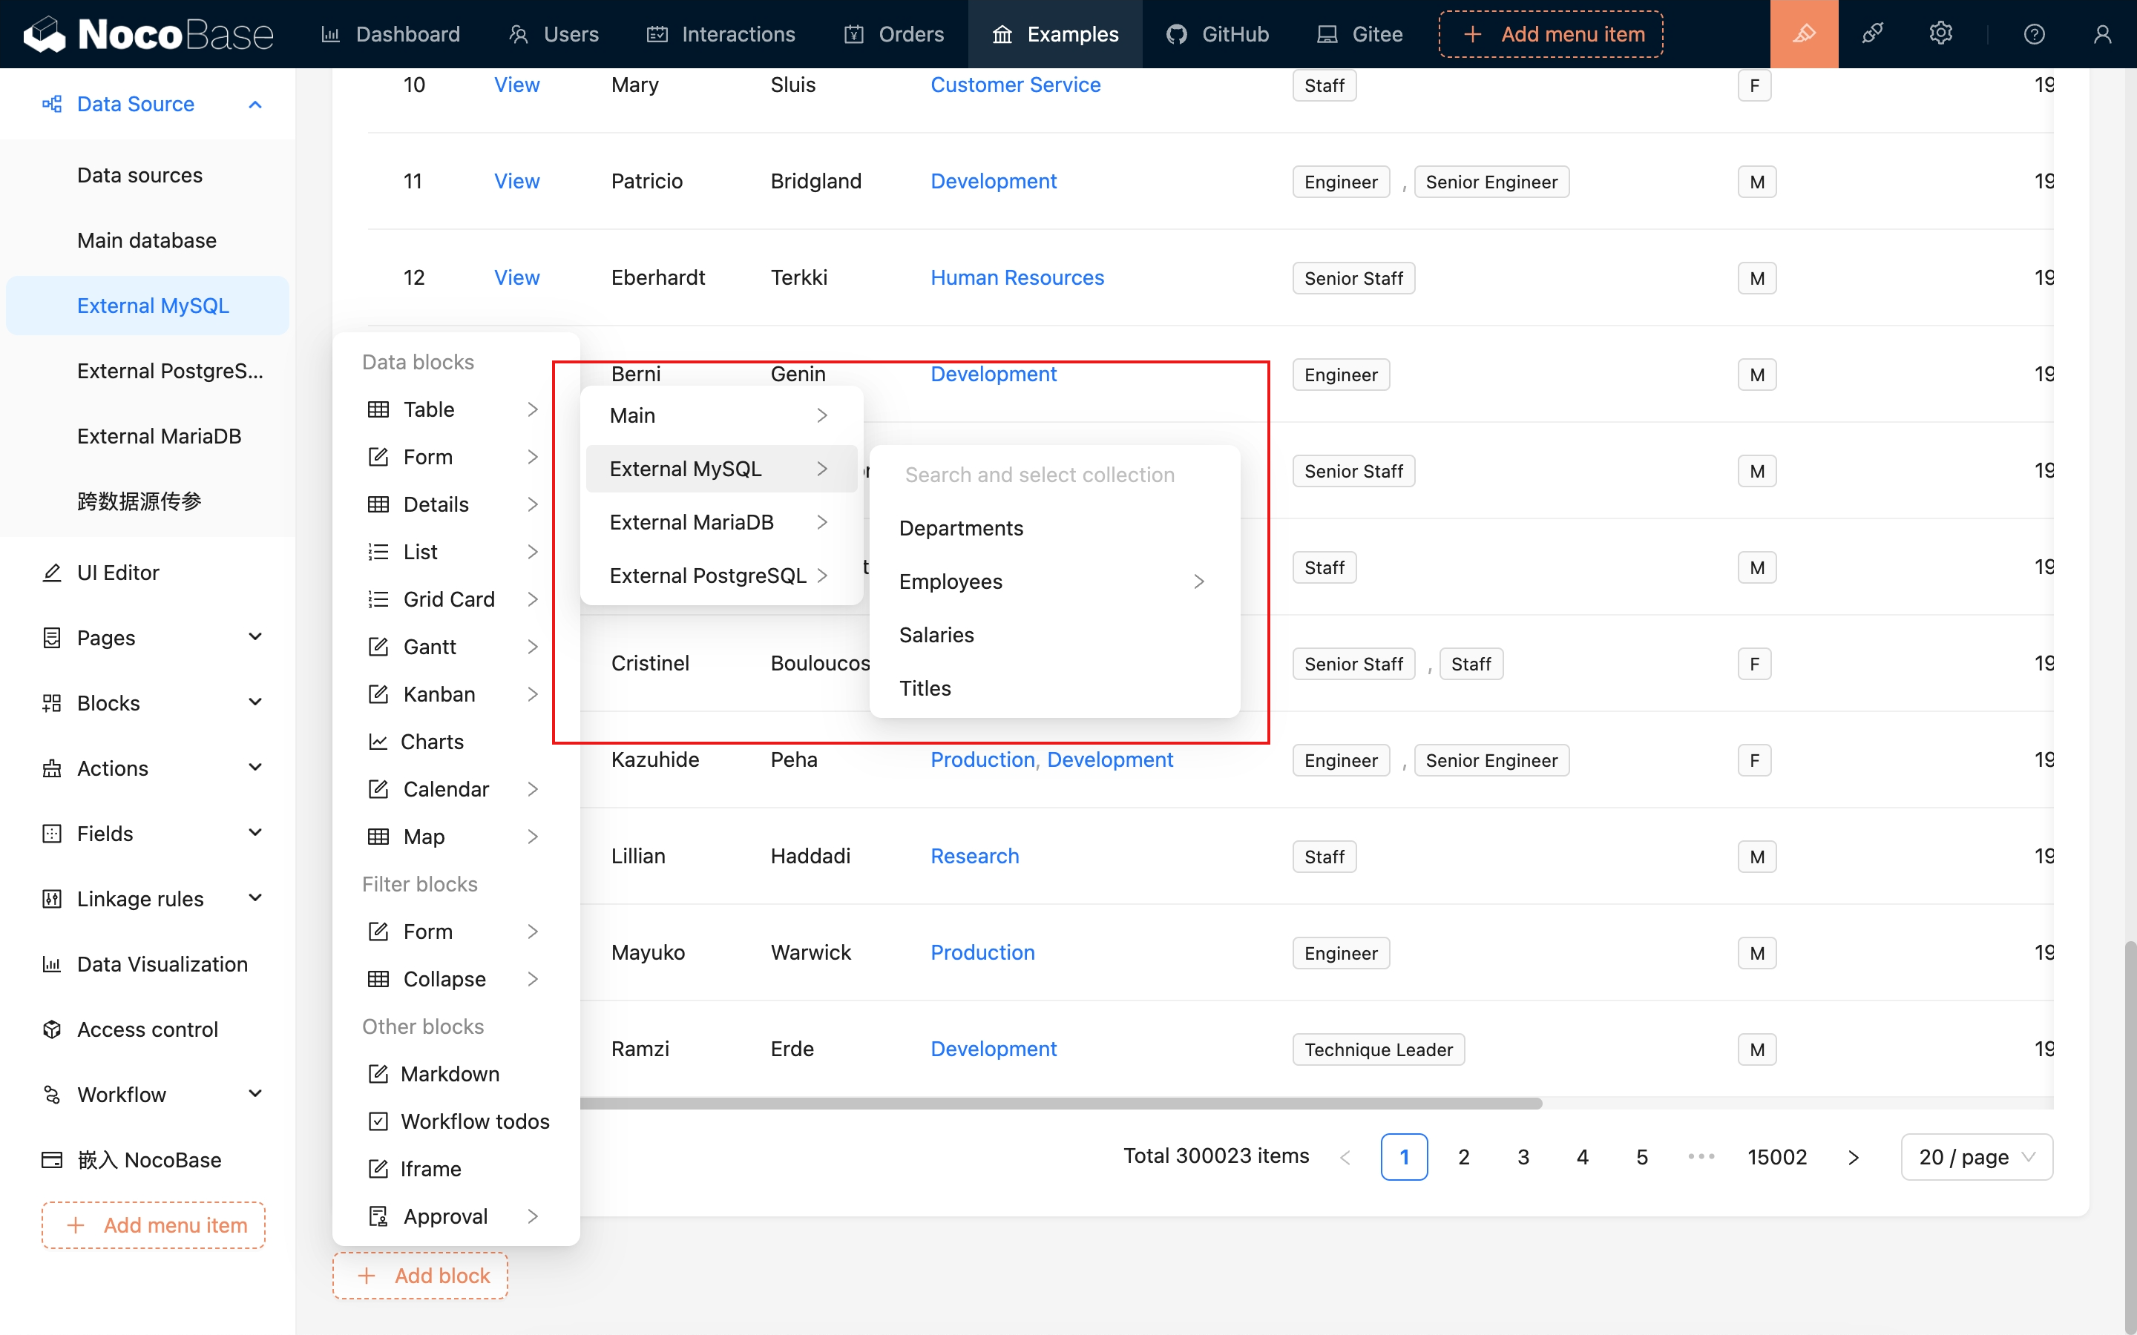This screenshot has width=2137, height=1335.
Task: Open the settings gear icon
Action: [1940, 33]
